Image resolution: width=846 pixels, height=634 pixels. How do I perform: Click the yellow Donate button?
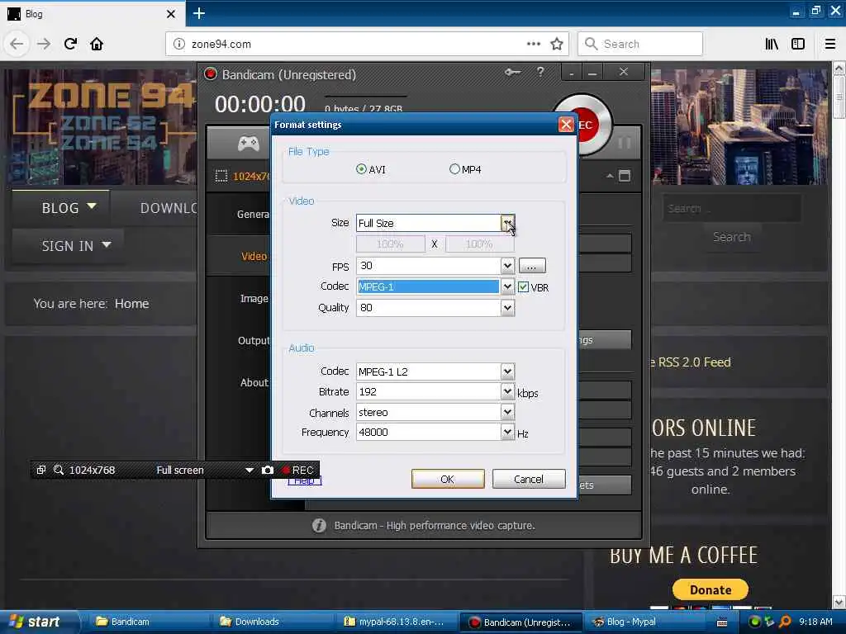point(710,589)
